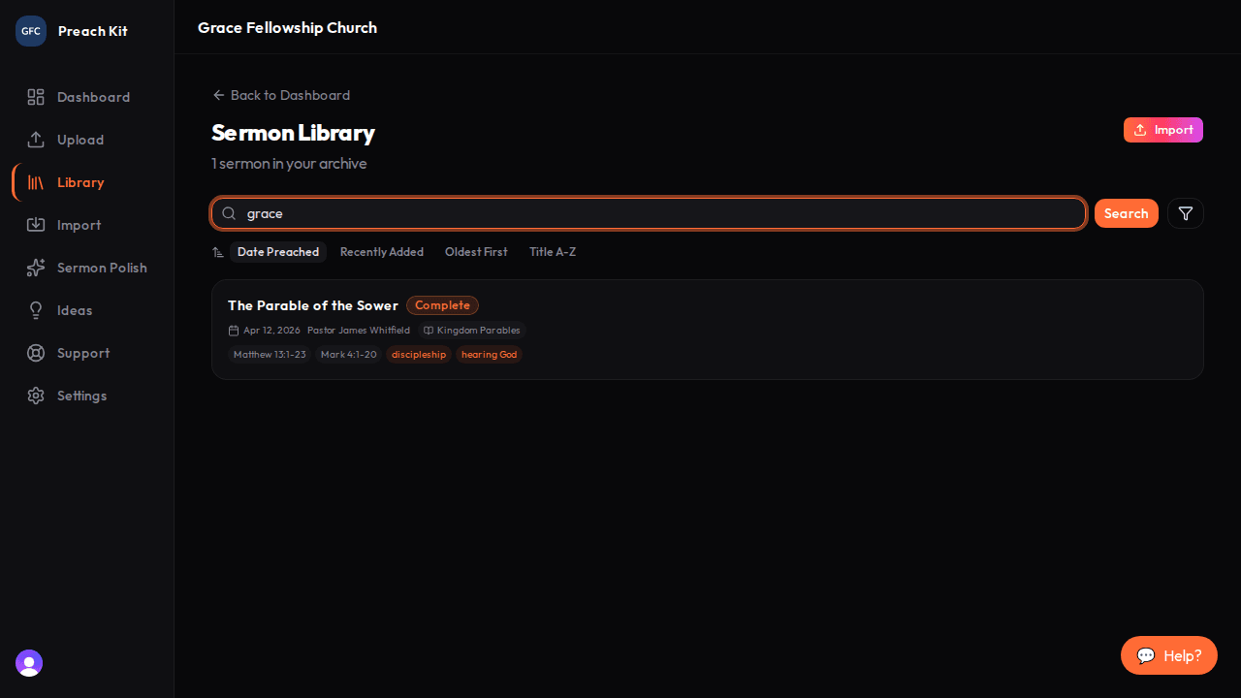Select Title A-Z sorting tab
Viewport: 1241px width, 698px height.
click(553, 252)
